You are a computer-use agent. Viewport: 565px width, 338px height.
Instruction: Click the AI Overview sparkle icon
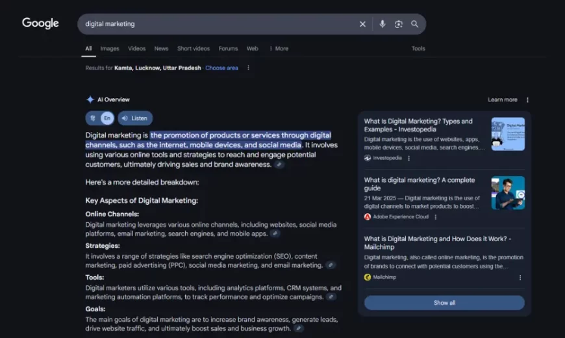[x=90, y=99]
